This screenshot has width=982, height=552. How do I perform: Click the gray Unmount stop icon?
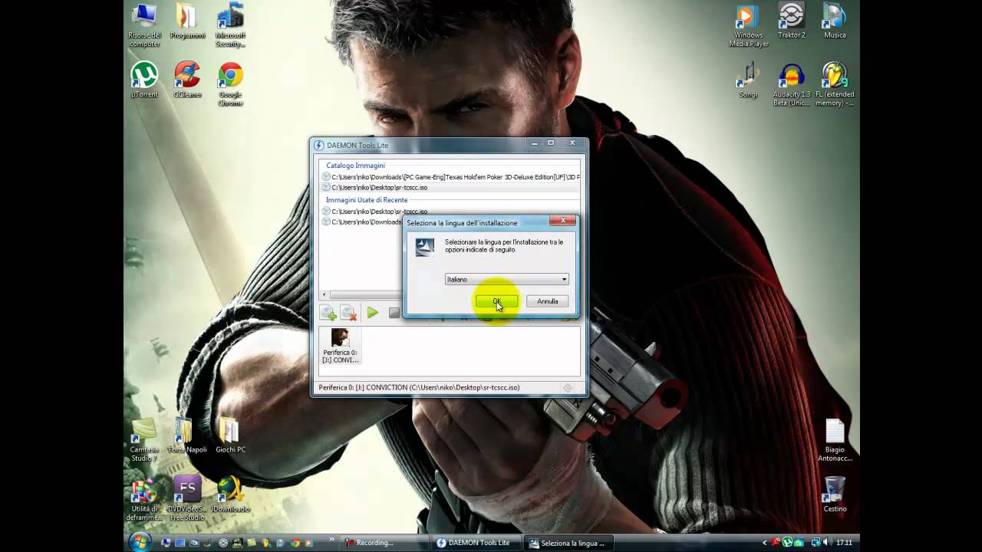click(x=394, y=313)
